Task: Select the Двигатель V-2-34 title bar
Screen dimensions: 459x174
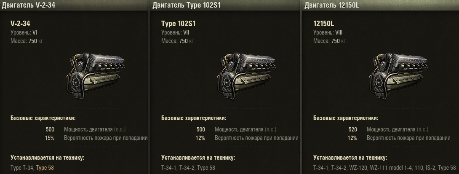Action: (x=75, y=5)
